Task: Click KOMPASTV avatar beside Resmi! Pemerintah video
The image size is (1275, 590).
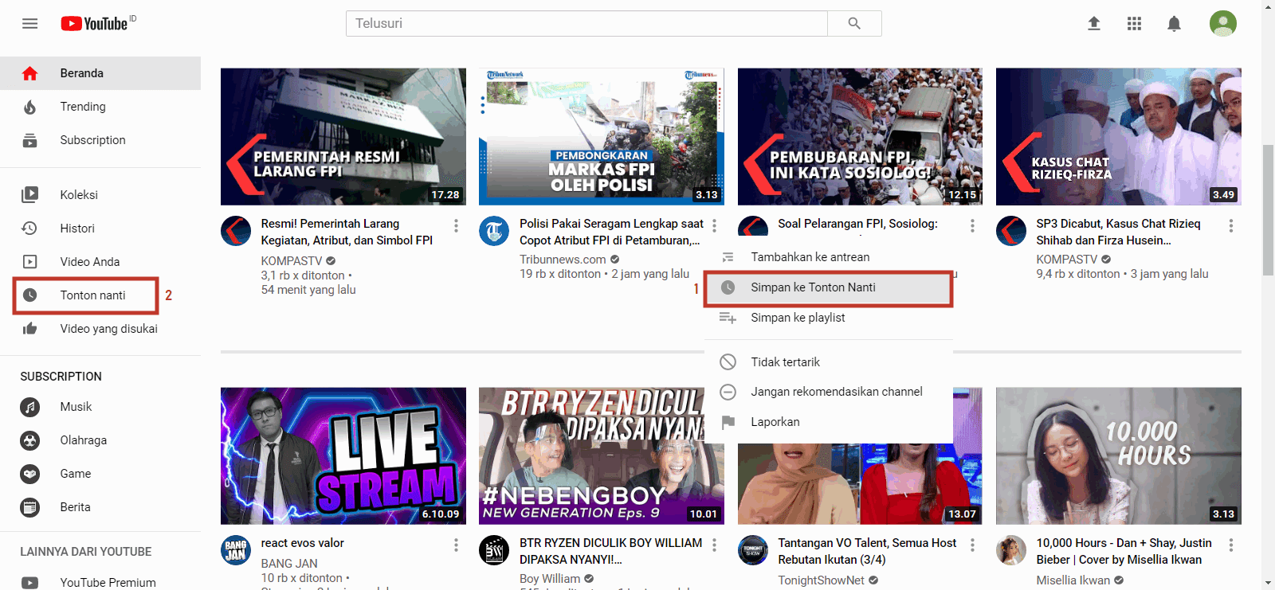Action: pos(236,231)
